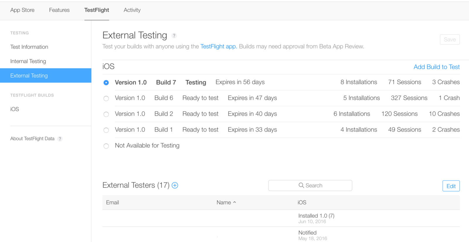Follow the TestFlight app link
This screenshot has width=469, height=242.
point(219,46)
